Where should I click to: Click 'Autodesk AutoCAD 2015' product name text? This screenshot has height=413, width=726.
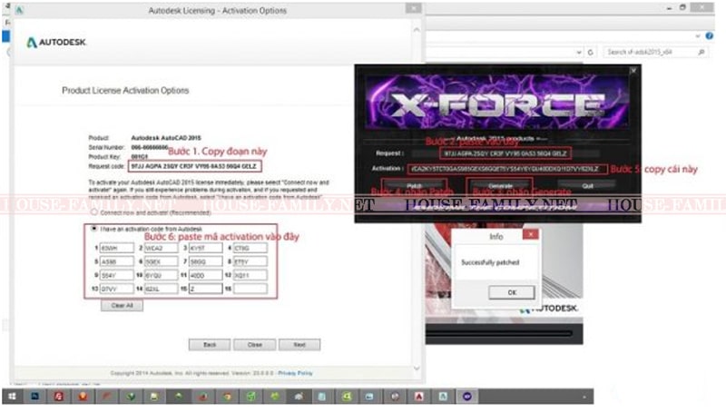pyautogui.click(x=166, y=138)
